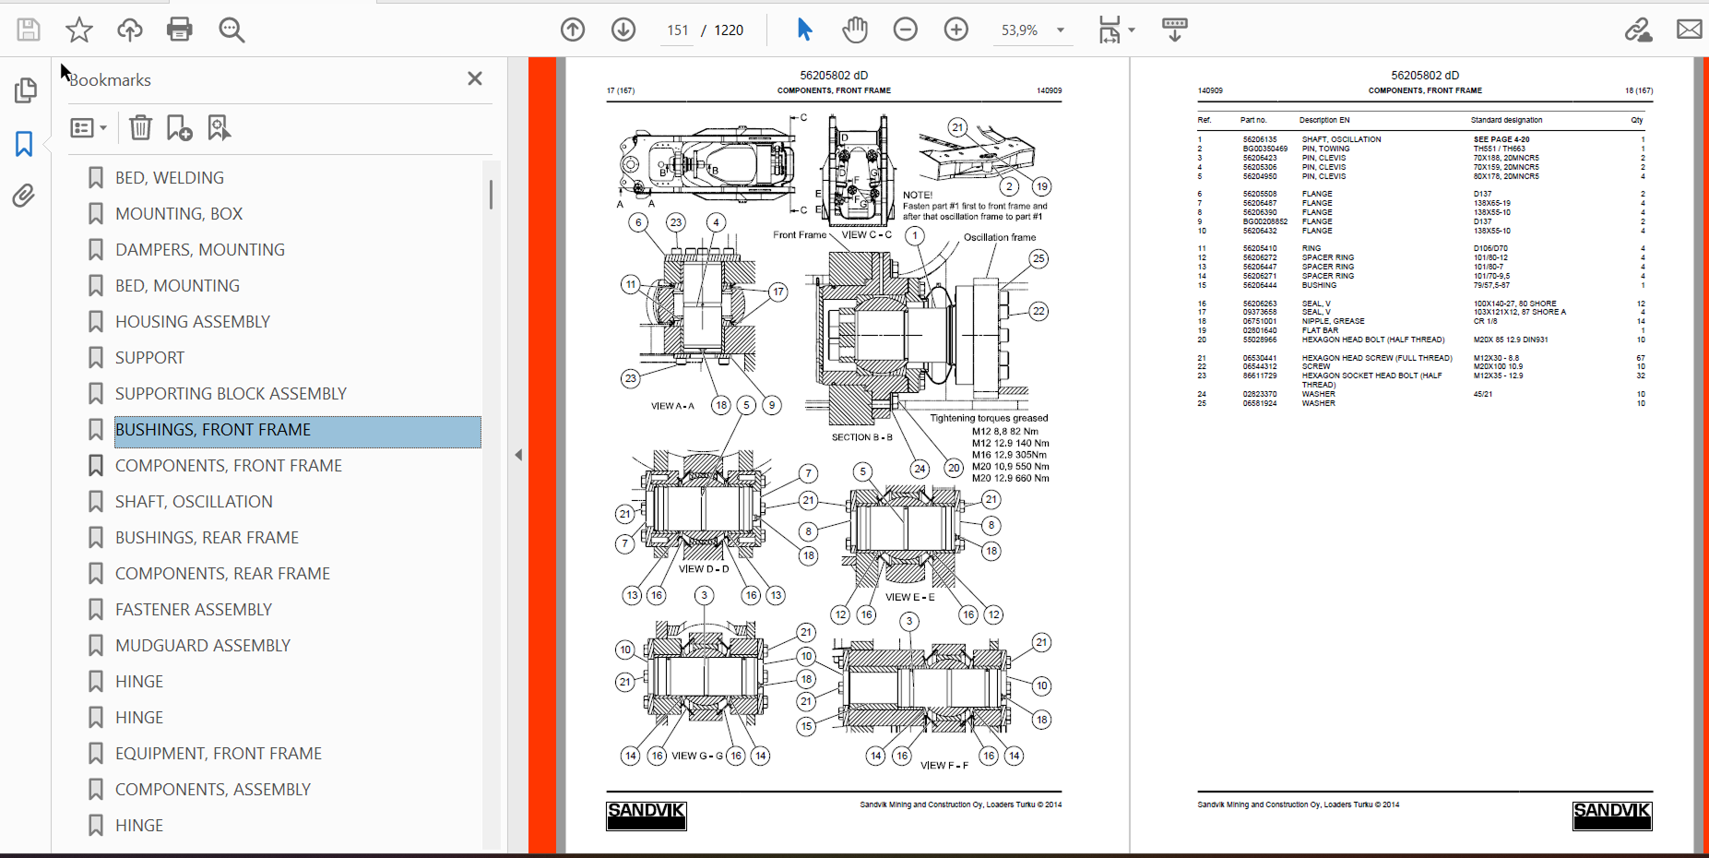Click the page number input field
Image resolution: width=1709 pixels, height=858 pixels.
pos(678,30)
